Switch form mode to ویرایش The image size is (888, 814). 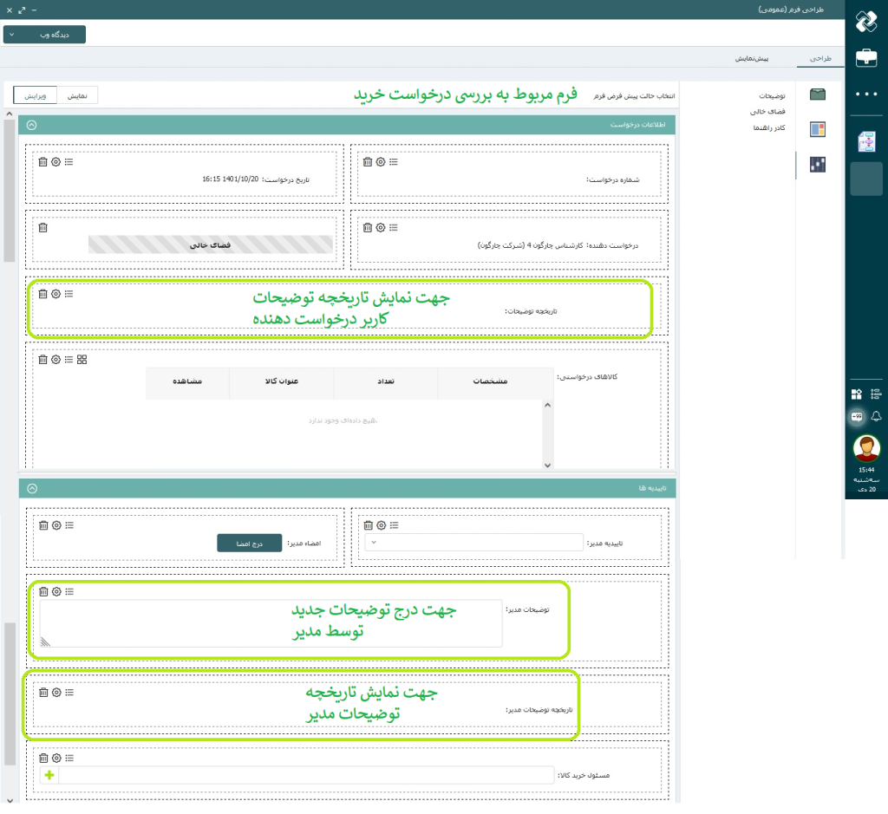36,95
